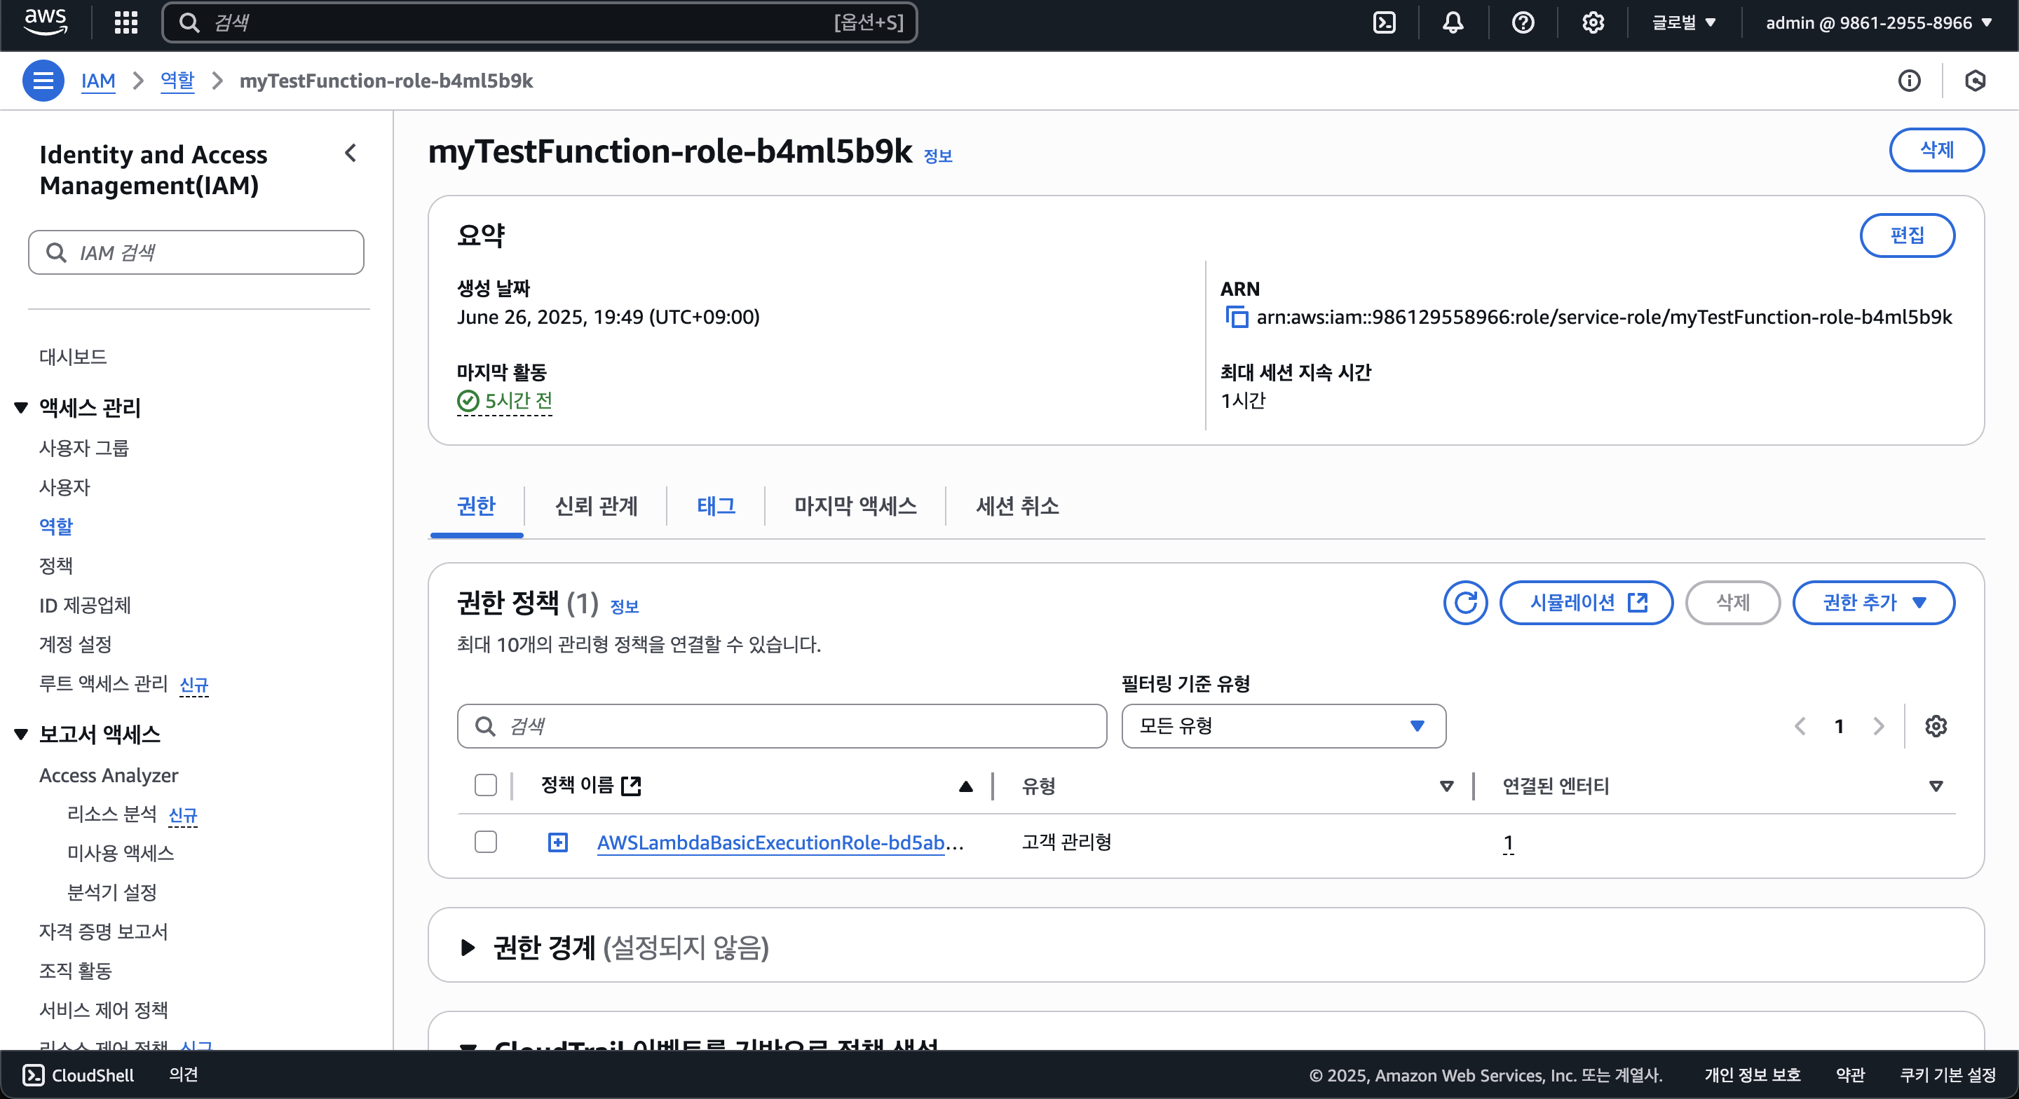Copy the role ARN with the copy icon
The image size is (2019, 1099).
(x=1237, y=318)
